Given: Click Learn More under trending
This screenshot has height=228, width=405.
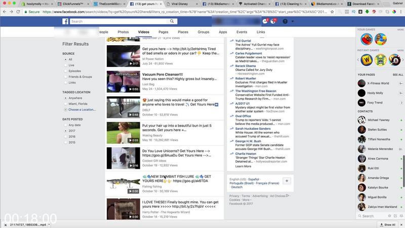Looking at the screenshot, I should (x=243, y=166).
